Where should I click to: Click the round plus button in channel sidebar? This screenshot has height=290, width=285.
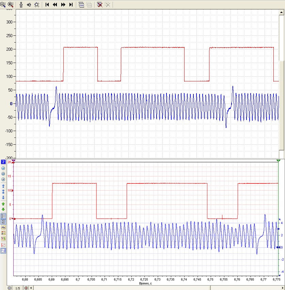pos(3,179)
